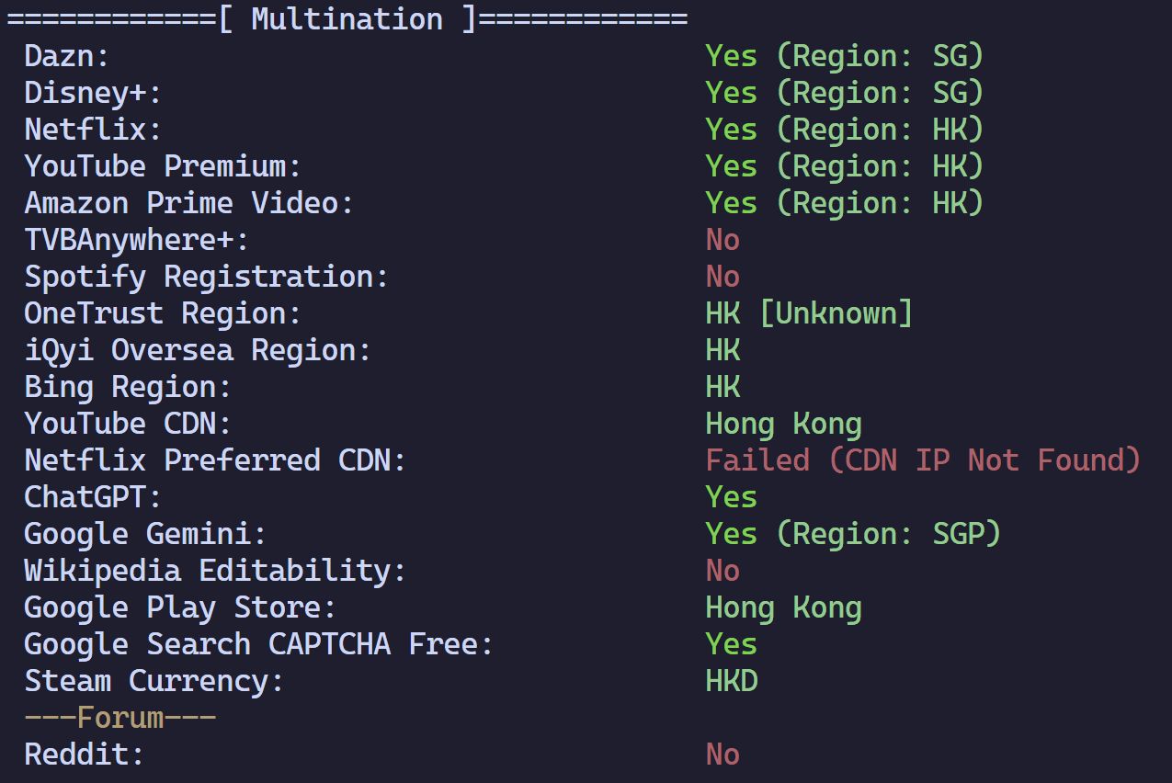Image resolution: width=1172 pixels, height=783 pixels.
Task: Click the iQyi Oversea Region label
Action: (197, 350)
